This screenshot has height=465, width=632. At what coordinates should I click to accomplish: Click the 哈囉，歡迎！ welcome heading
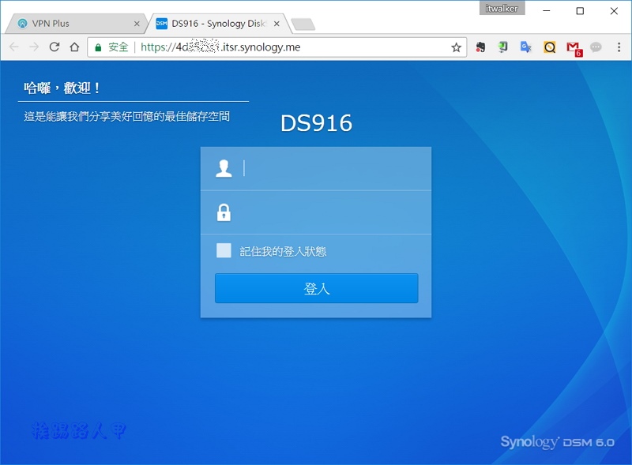click(62, 88)
